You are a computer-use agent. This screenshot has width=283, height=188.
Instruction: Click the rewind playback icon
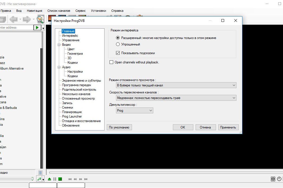pos(75,179)
